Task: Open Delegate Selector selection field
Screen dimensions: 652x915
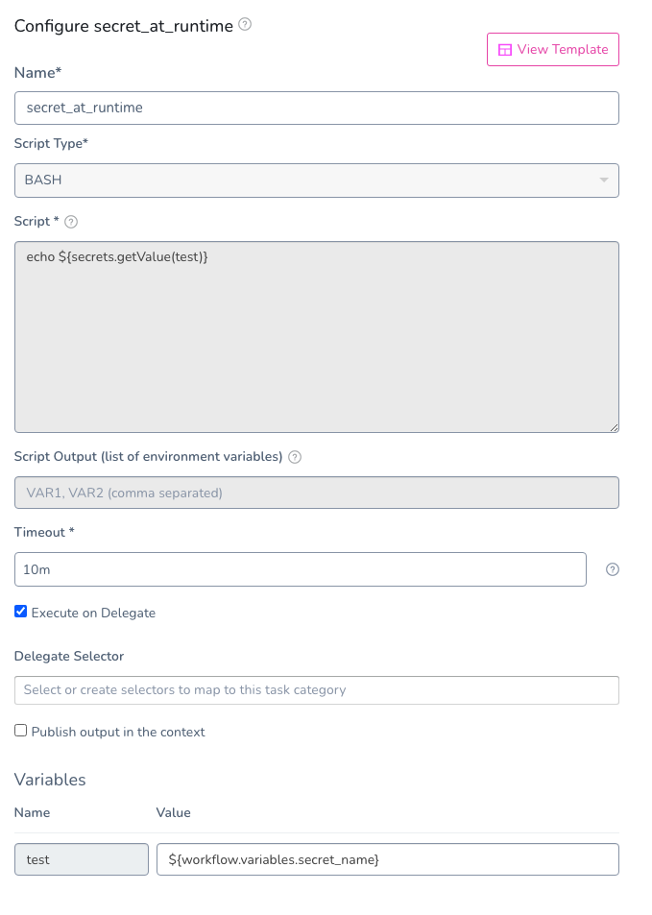Action: click(316, 690)
